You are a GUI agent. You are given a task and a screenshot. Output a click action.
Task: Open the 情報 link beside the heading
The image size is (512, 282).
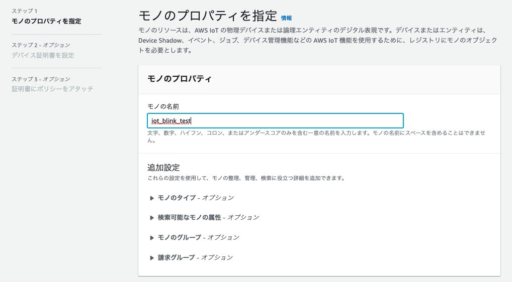click(286, 18)
